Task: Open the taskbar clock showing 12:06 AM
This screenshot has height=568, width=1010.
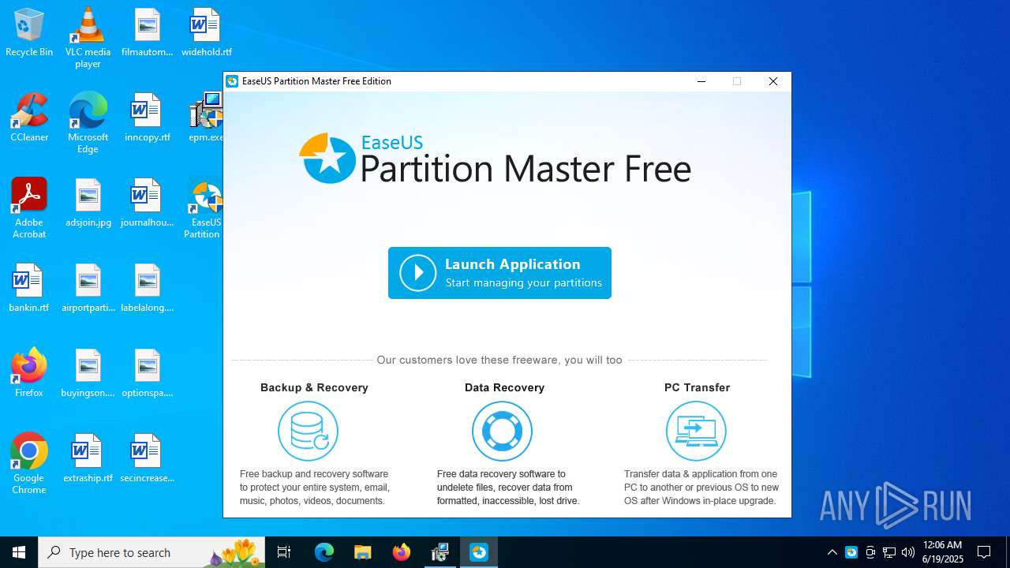Action: coord(943,552)
